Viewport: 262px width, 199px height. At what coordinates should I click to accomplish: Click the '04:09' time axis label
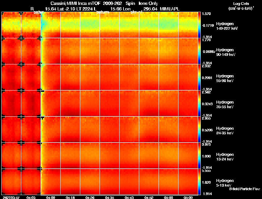tap(50, 197)
